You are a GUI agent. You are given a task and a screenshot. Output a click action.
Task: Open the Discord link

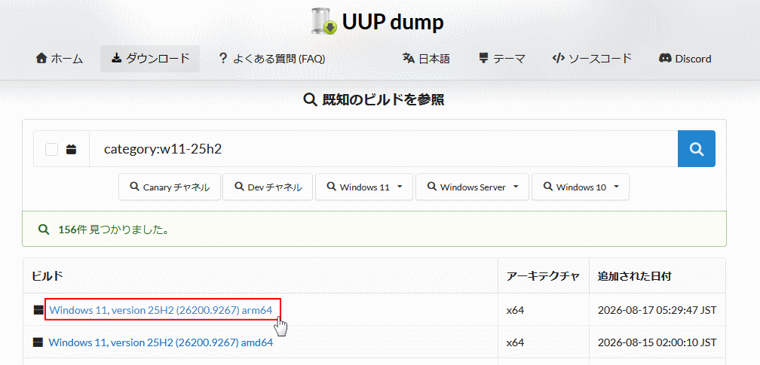tap(685, 59)
